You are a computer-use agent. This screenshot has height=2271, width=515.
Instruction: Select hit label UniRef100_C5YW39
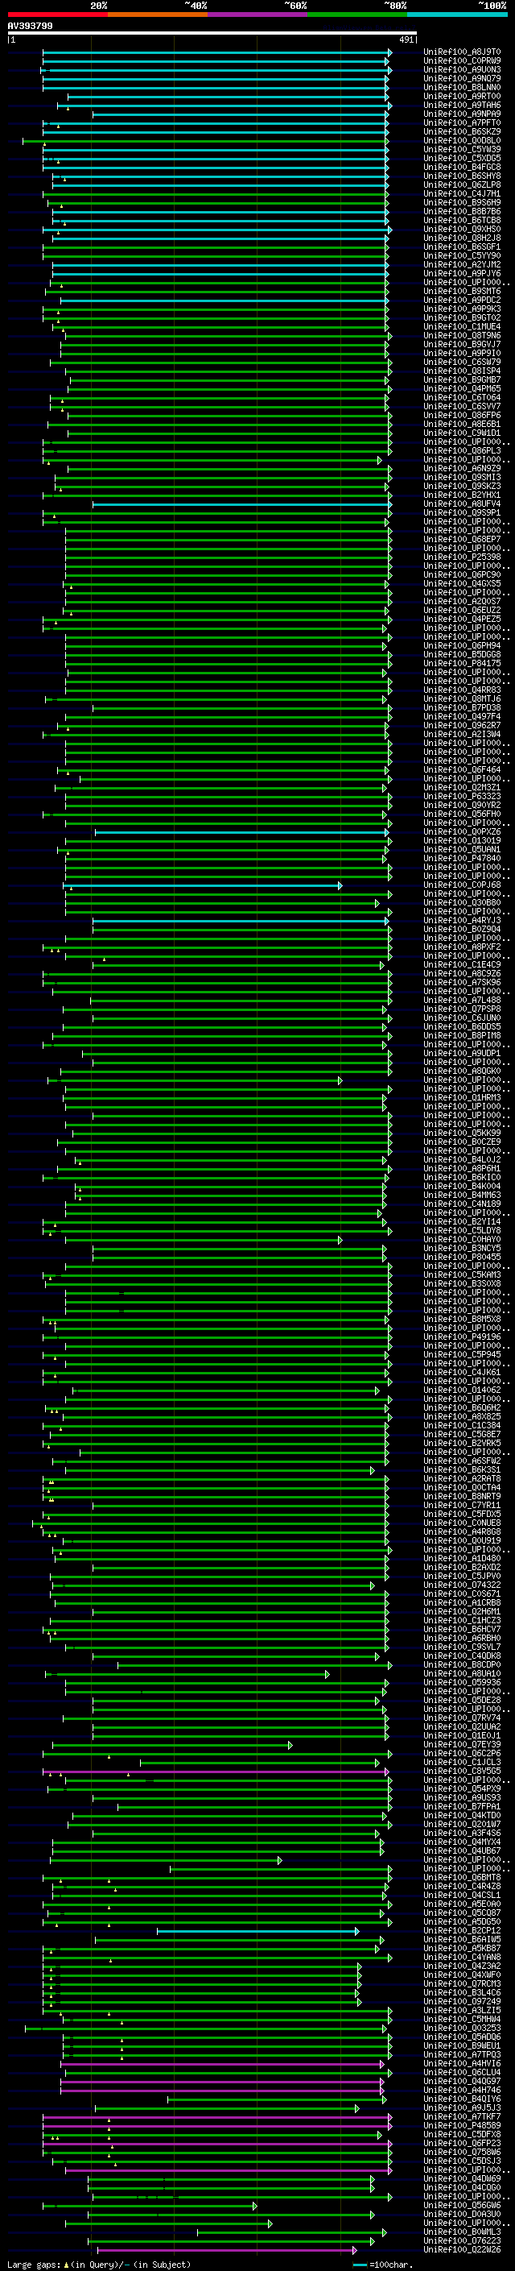coord(462,149)
